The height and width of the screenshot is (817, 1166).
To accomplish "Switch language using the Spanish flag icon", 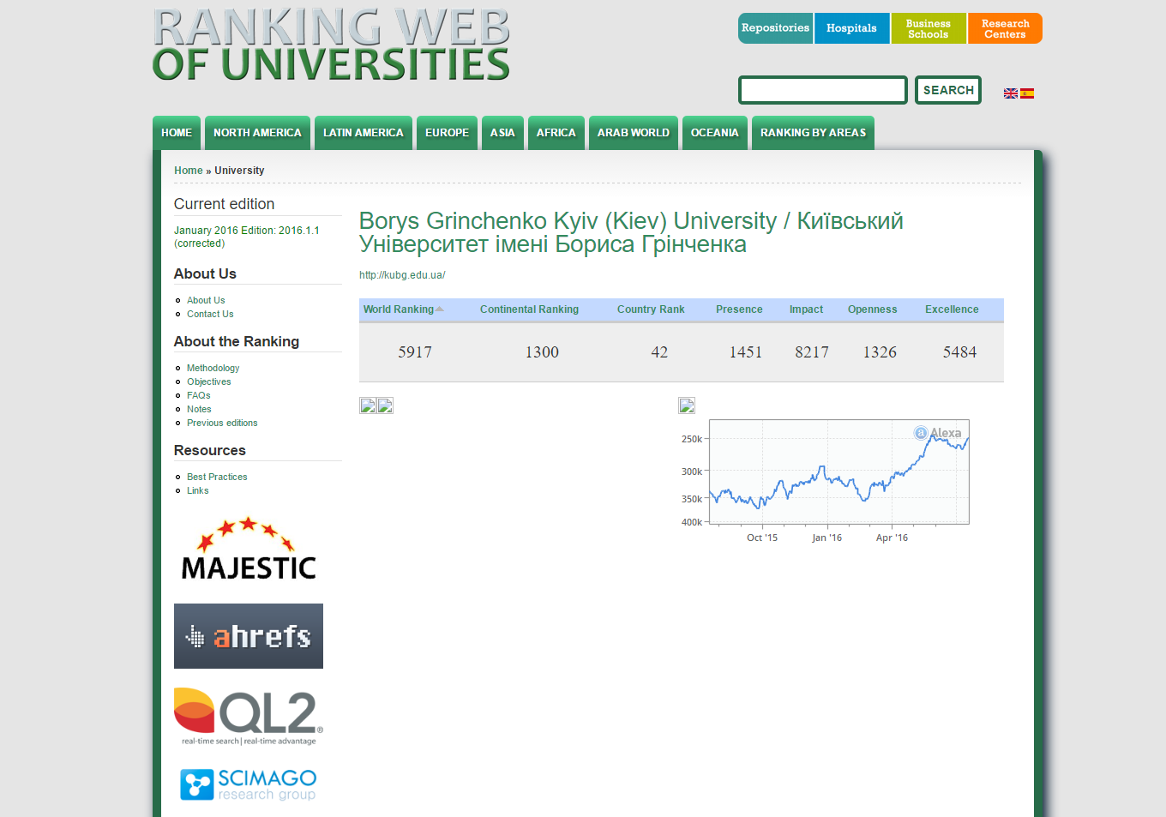I will [x=1027, y=93].
